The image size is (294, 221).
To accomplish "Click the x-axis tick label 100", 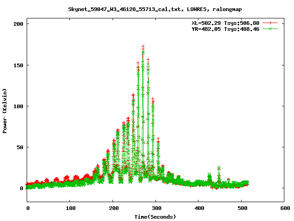I will 71,208.
